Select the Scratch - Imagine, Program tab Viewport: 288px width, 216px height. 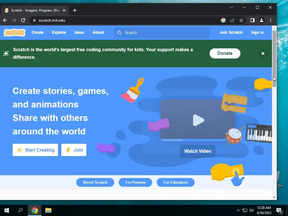coord(35,10)
